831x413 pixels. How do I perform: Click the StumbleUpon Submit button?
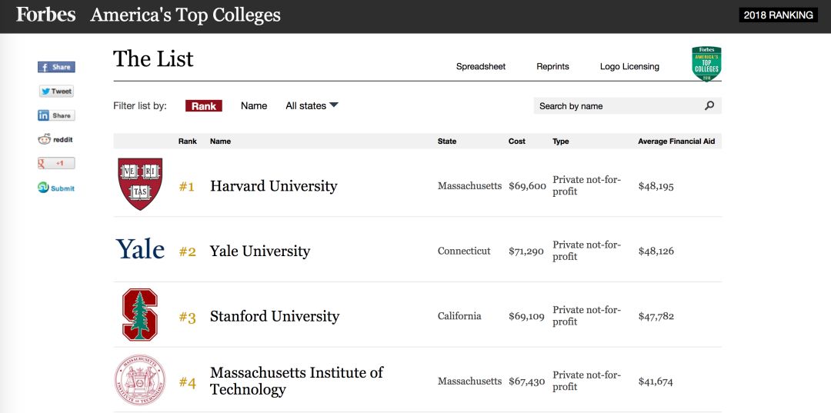pyautogui.click(x=56, y=188)
